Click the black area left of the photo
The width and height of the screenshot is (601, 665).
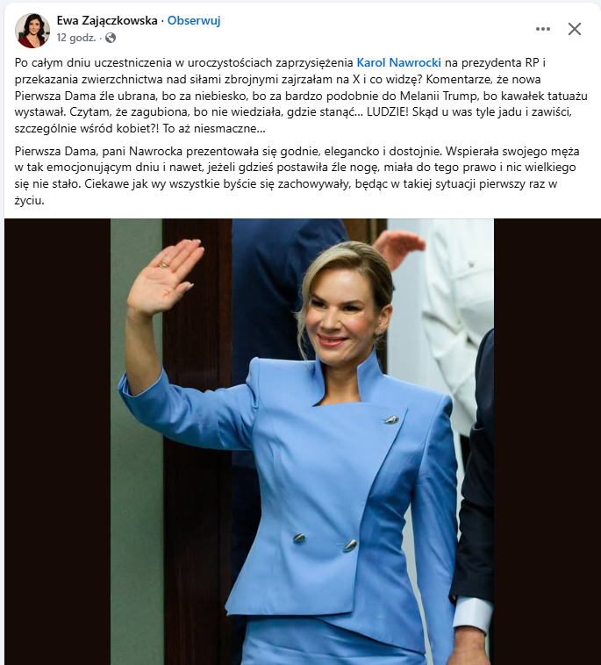pos(57,441)
